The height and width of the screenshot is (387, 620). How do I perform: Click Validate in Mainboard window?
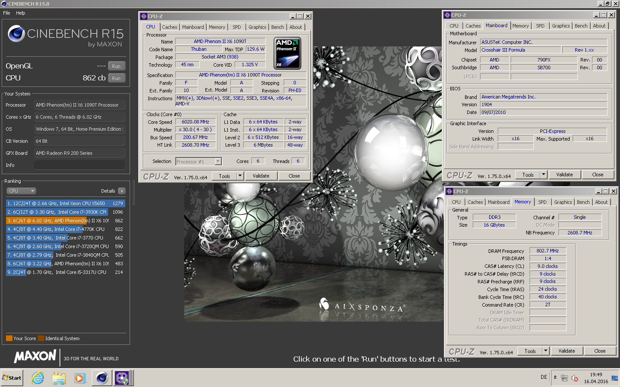point(564,175)
